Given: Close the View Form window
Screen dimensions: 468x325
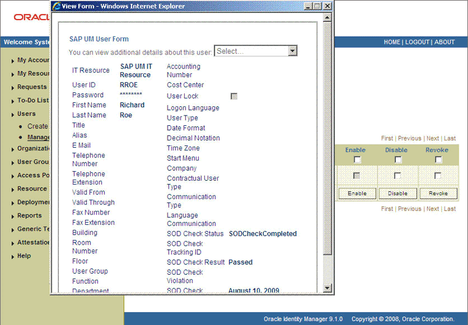Looking at the screenshot, I should tap(328, 6).
